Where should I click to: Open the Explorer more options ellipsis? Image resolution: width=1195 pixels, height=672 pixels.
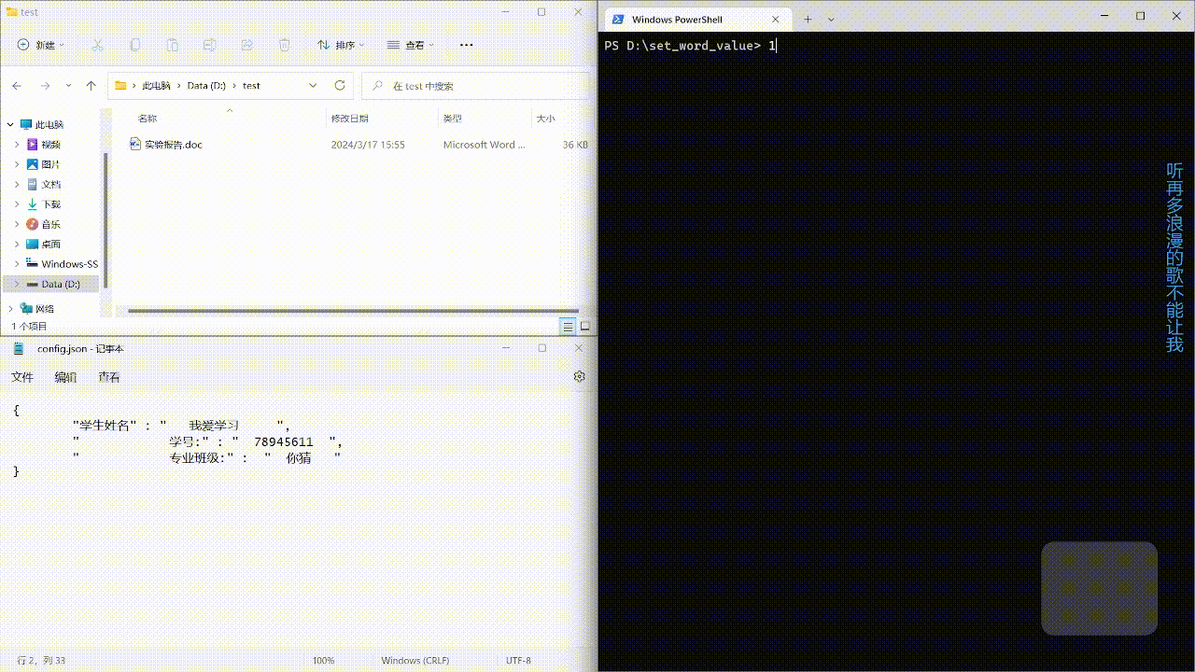pyautogui.click(x=467, y=45)
